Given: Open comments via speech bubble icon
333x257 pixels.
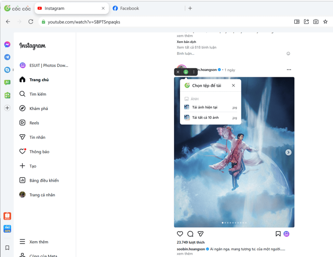Looking at the screenshot, I should pos(190,234).
